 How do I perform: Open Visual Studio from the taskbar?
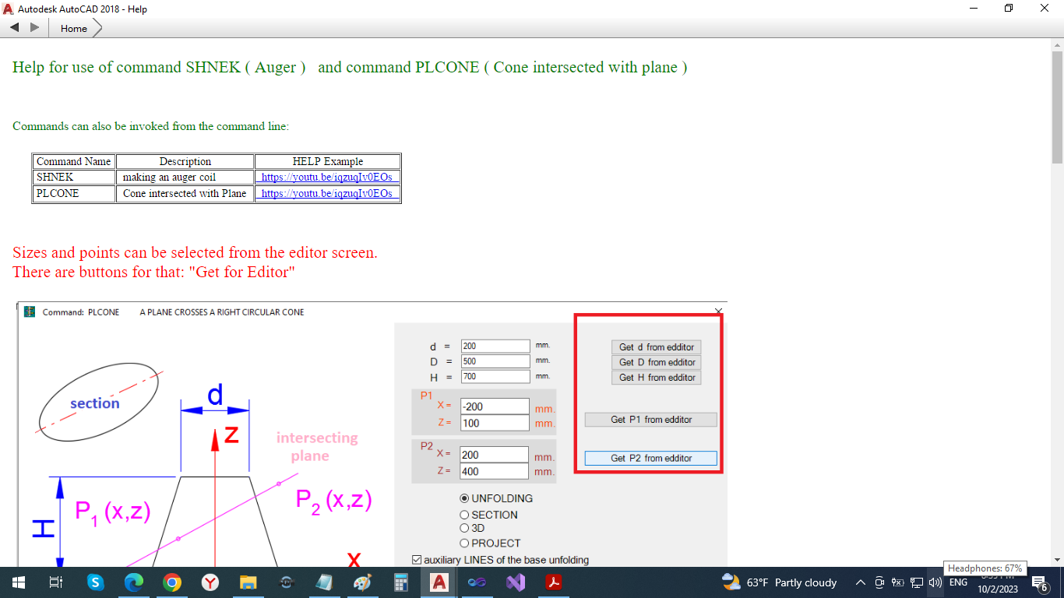coord(516,582)
